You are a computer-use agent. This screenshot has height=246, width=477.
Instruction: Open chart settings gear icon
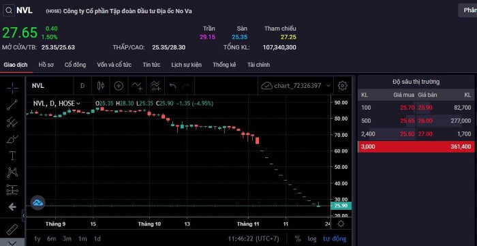[x=343, y=86]
